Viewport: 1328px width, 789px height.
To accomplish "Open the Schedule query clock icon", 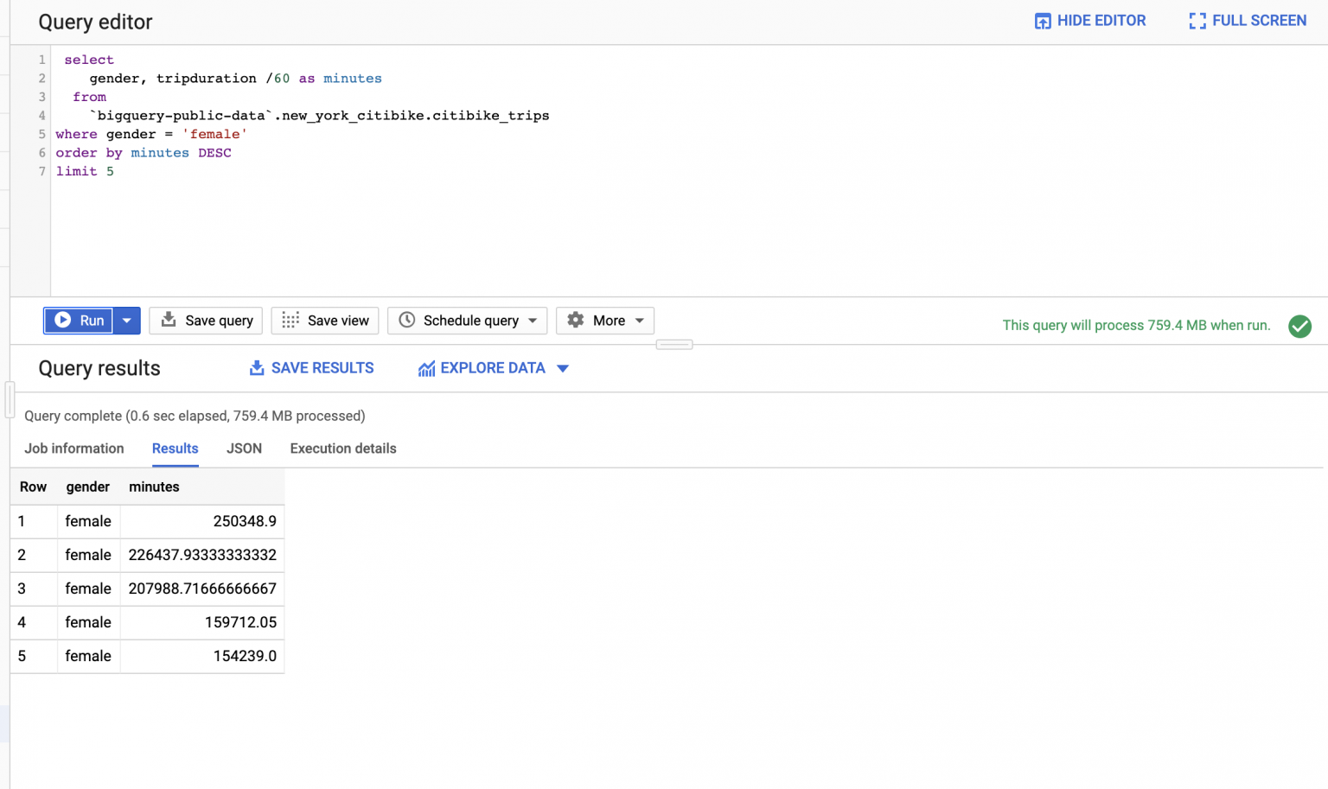I will click(406, 321).
